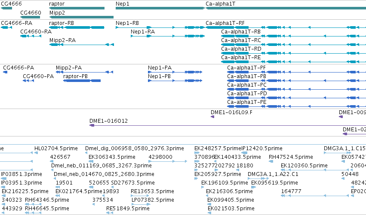Click Dmel_neb_014670_0825_2680.3prime label
The image size is (366, 215).
coord(104,175)
